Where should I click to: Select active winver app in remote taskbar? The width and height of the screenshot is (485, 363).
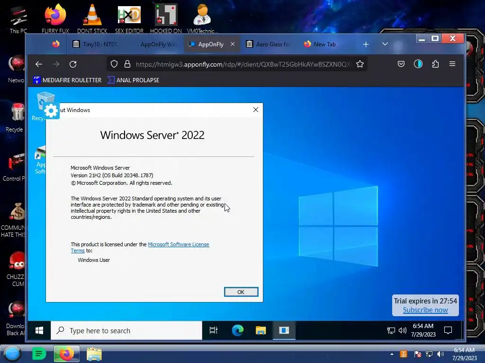click(x=284, y=330)
